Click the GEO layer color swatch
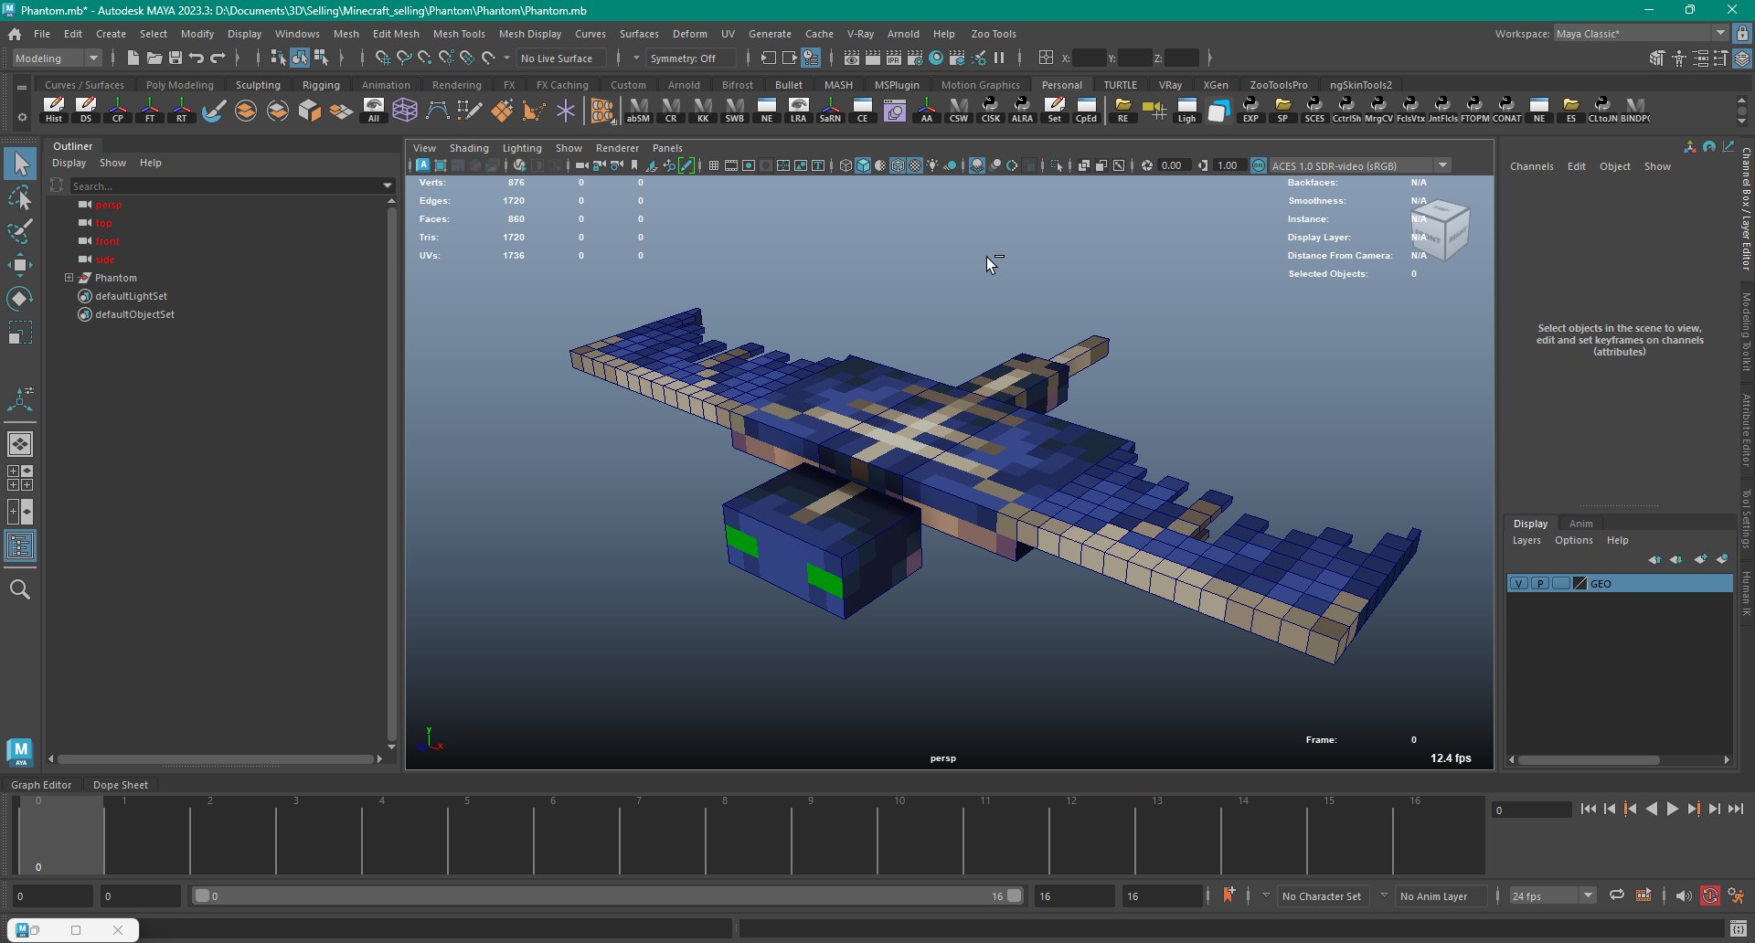The height and width of the screenshot is (943, 1755). [1579, 583]
